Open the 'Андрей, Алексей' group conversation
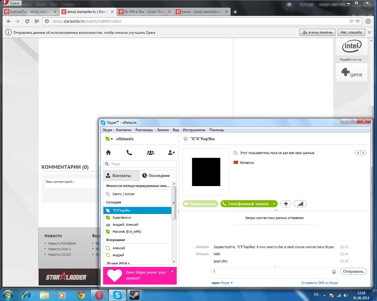Screen dimensions: 377x301 tap(137, 225)
